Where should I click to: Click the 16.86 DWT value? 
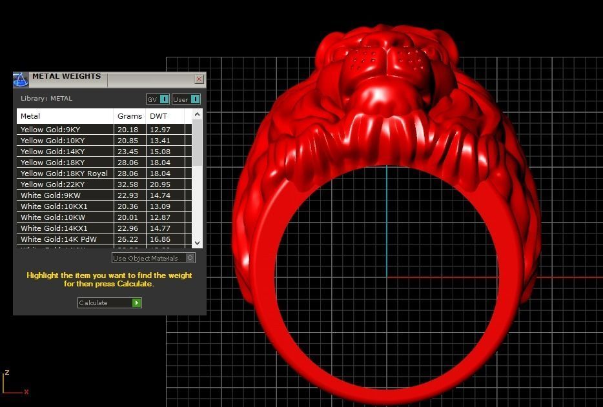(x=160, y=239)
